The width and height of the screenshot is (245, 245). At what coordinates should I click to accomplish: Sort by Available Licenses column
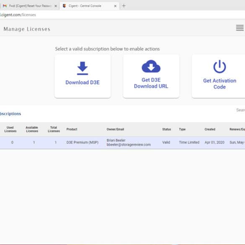tap(32, 129)
